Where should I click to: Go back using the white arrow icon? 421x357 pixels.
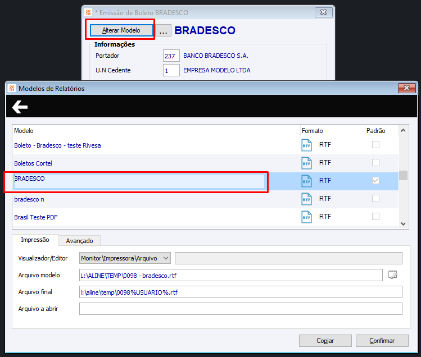20,107
